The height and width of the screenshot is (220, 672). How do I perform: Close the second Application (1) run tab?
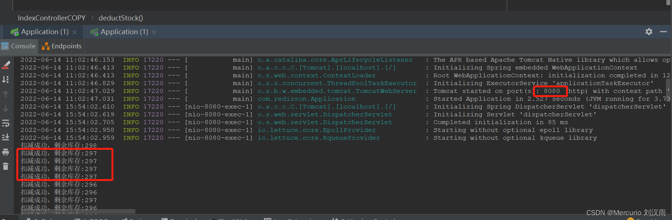pyautogui.click(x=154, y=32)
